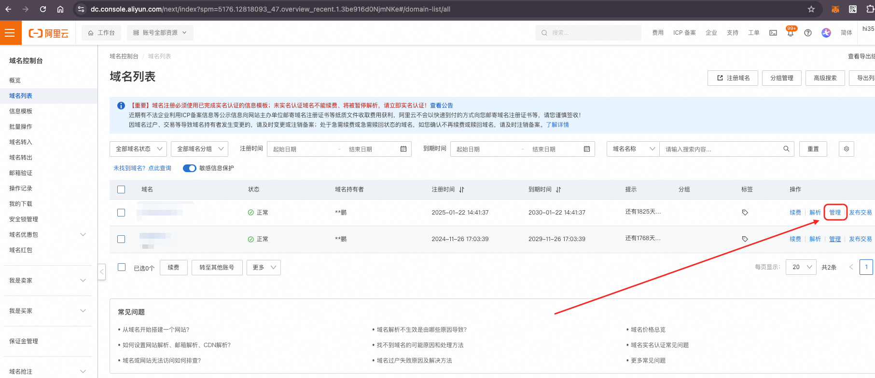Collapse the sidebar with the handle arrow
The image size is (875, 378).
[x=102, y=271]
